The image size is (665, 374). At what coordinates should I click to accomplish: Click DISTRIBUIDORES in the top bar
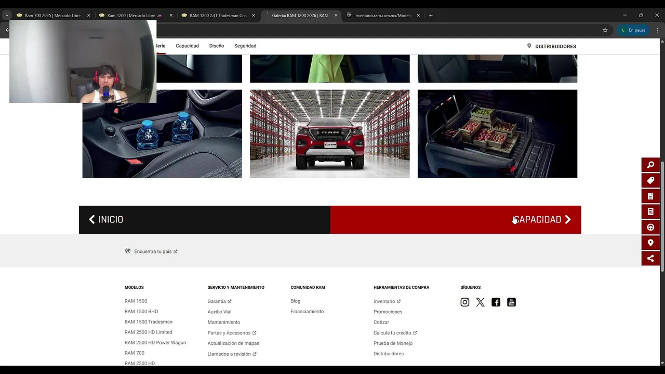(x=551, y=46)
